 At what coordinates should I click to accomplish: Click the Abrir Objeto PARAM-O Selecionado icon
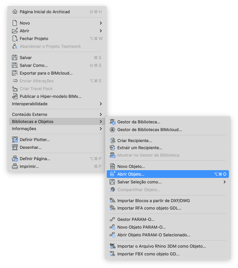[112, 235]
